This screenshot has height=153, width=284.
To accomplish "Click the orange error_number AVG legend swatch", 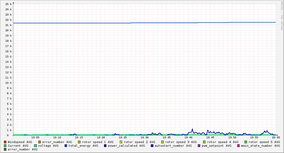I will [x=40, y=142].
